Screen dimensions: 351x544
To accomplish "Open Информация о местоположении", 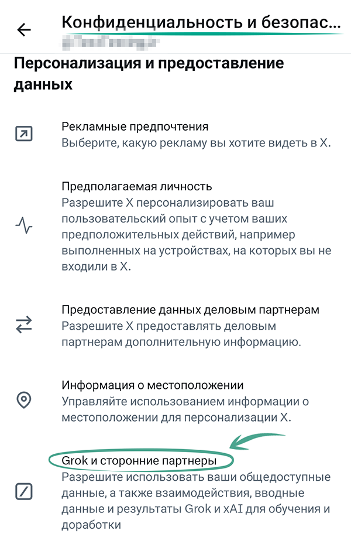I will click(x=152, y=385).
